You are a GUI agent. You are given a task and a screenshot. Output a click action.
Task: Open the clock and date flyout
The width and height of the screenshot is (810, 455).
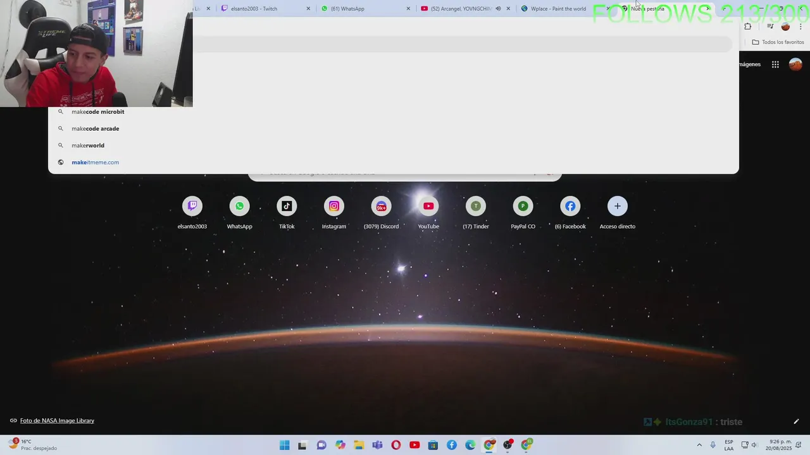tap(778, 445)
